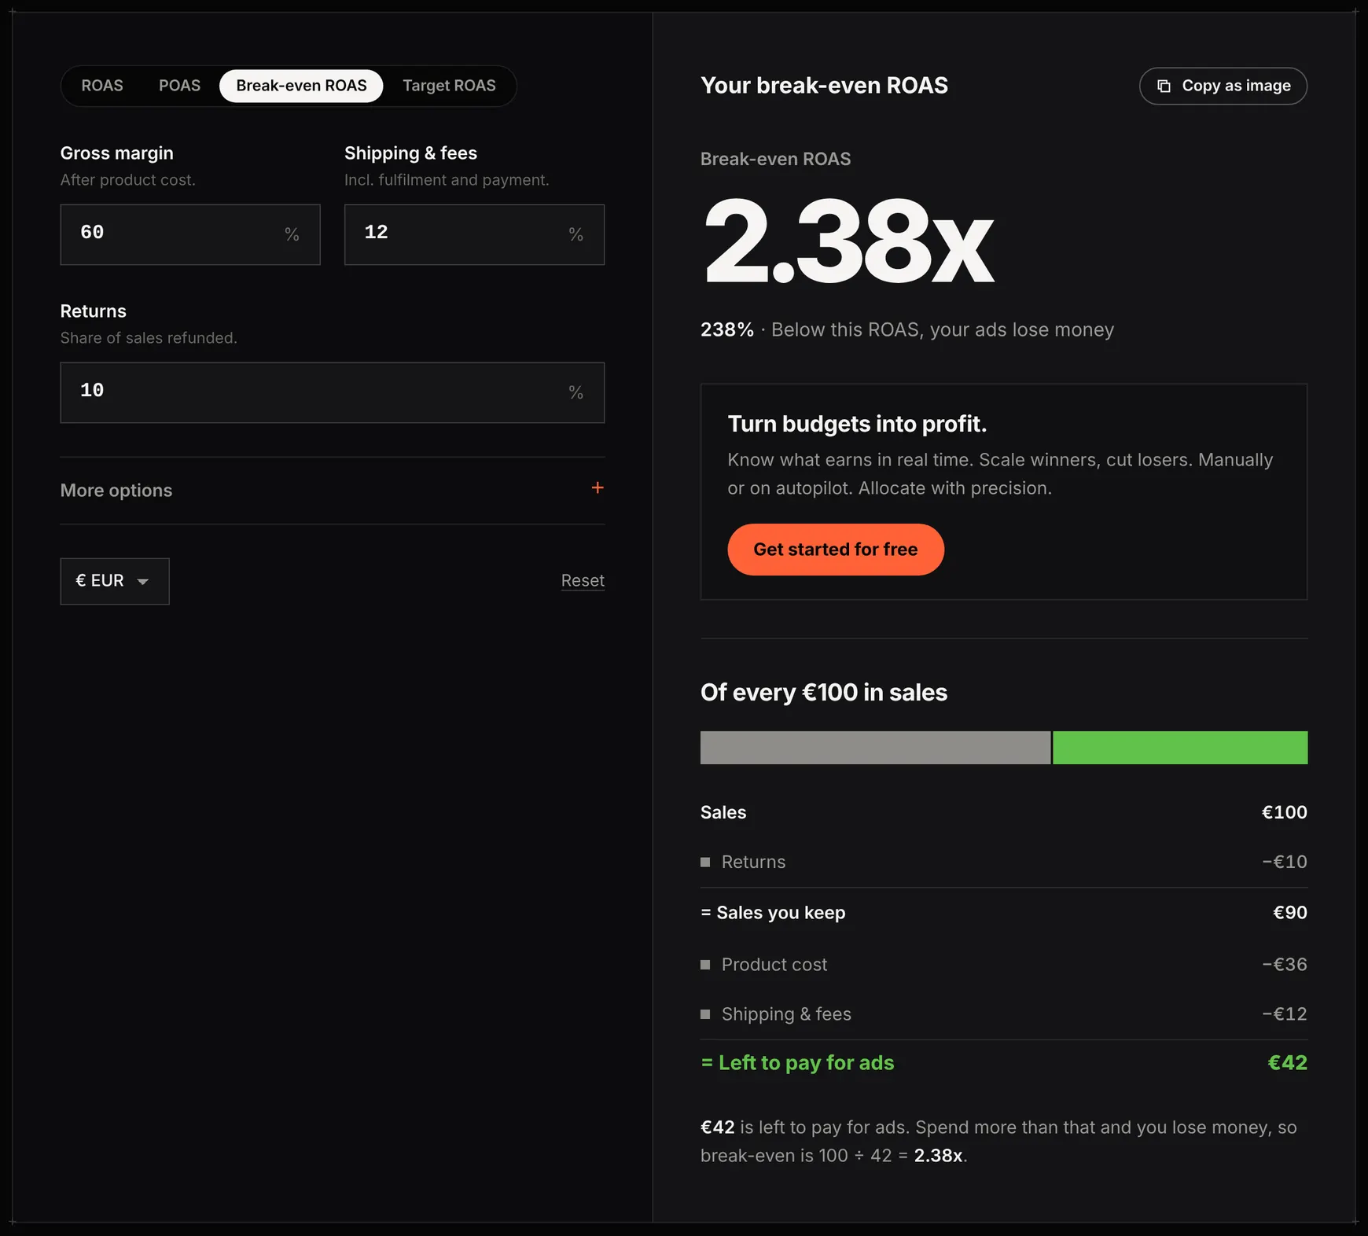Switch to Target ROAS tab
1368x1236 pixels.
[x=449, y=86]
